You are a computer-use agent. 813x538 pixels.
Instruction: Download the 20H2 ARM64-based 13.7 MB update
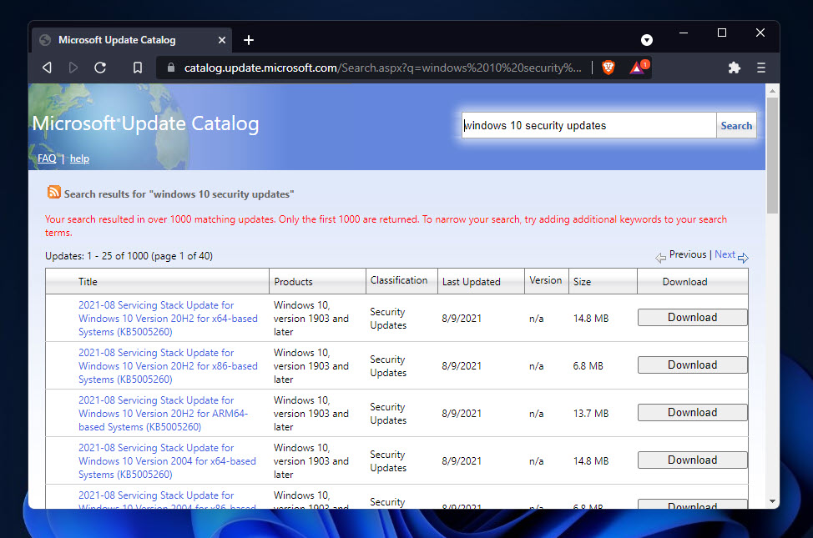692,413
